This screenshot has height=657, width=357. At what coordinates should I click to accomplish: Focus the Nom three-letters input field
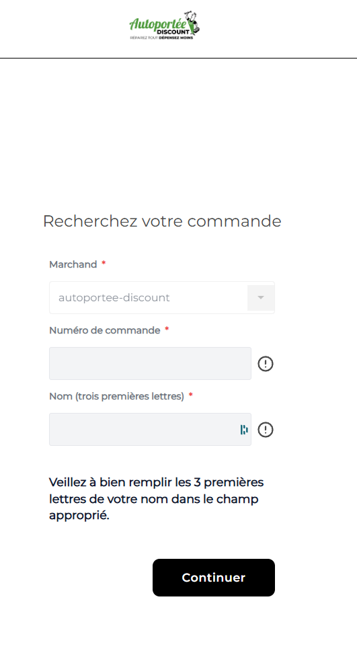point(150,430)
